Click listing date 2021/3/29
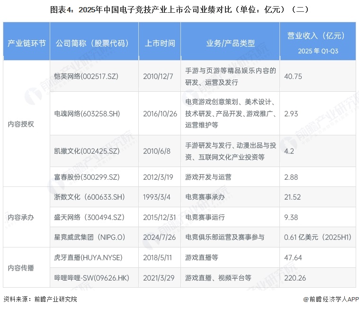 click(x=159, y=278)
